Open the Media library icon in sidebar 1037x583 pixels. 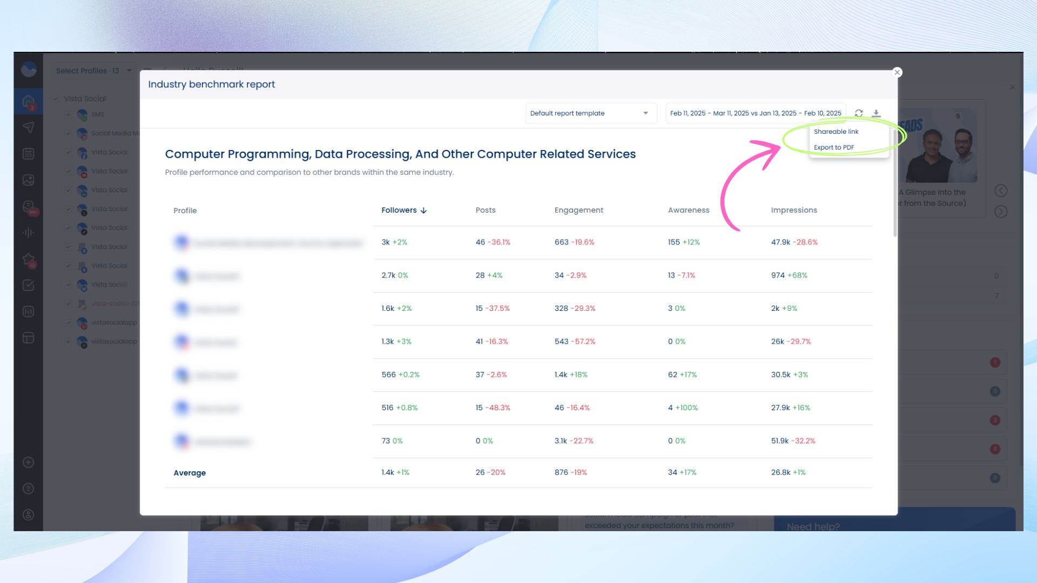point(28,180)
